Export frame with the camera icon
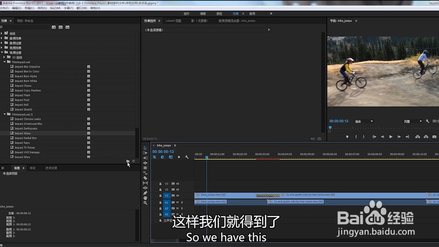This screenshot has width=439, height=247. [x=434, y=137]
